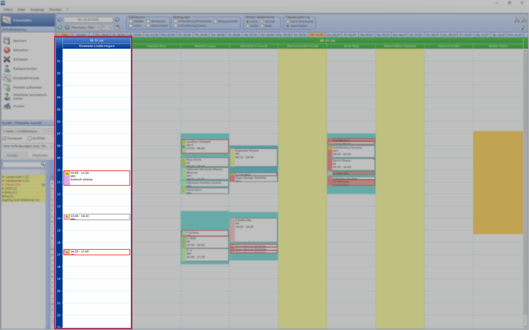The image size is (529, 330).
Task: Click the small grid icon above customer list
Action: [x=43, y=172]
